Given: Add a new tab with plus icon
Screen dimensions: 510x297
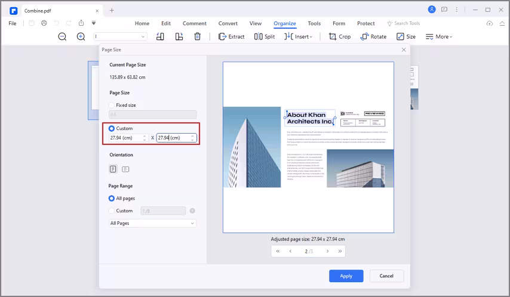Looking at the screenshot, I should click(x=112, y=10).
